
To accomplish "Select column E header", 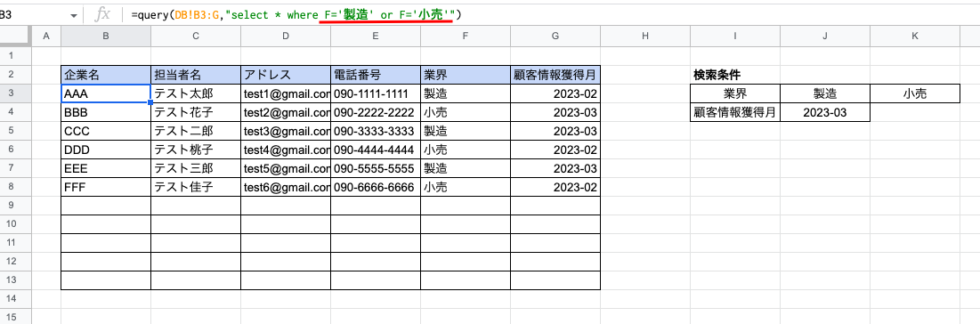I will tap(376, 36).
